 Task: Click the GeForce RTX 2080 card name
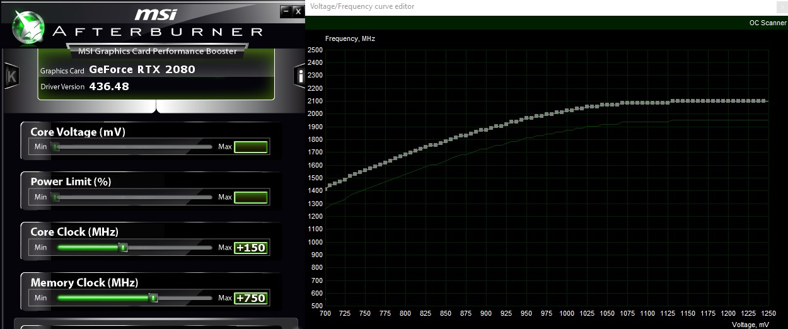pos(142,69)
